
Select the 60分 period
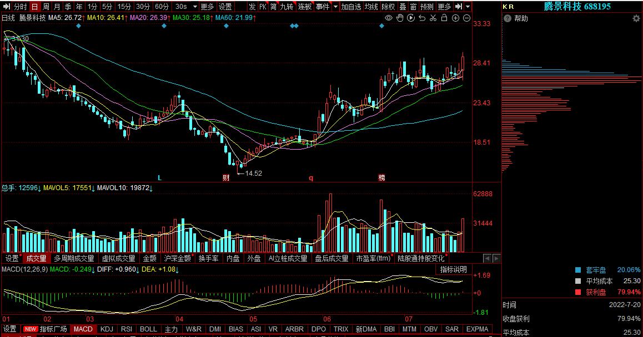(162, 7)
